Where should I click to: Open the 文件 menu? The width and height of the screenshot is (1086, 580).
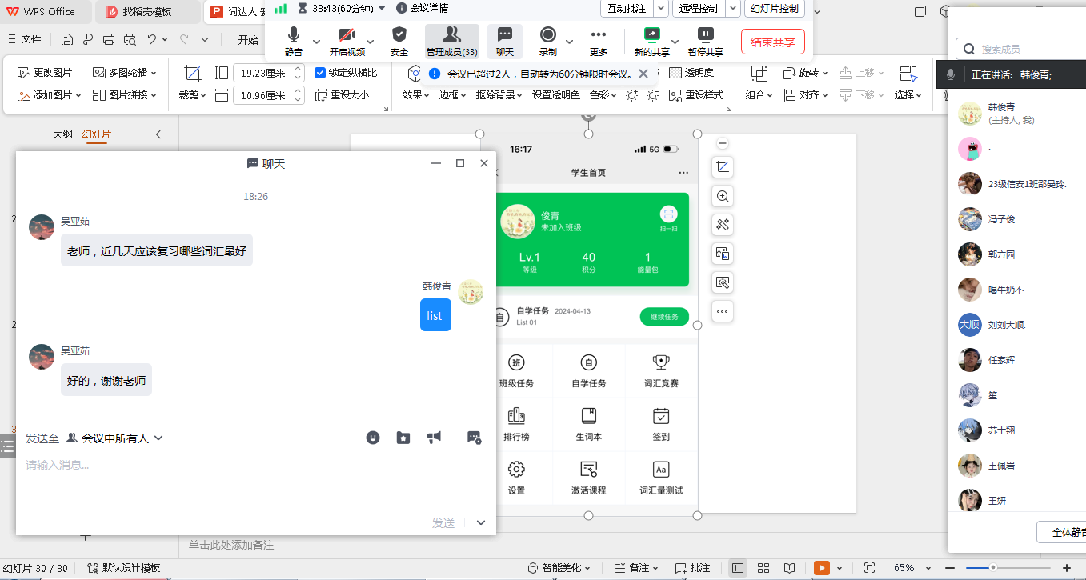24,39
